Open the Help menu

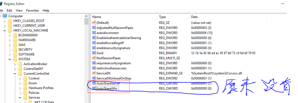coord(46,11)
